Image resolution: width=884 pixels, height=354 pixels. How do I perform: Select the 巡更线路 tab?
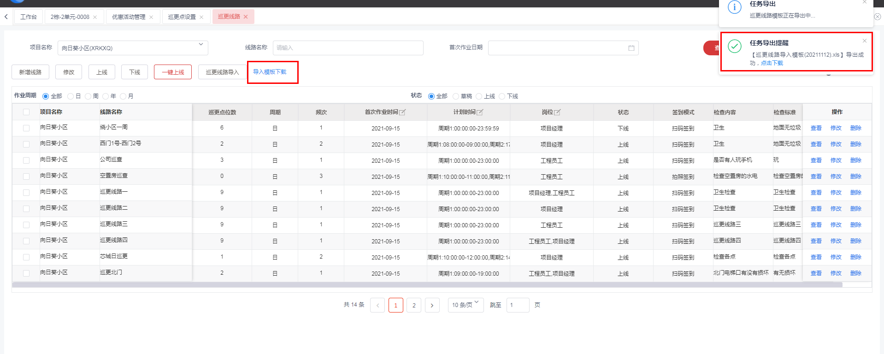(x=229, y=17)
